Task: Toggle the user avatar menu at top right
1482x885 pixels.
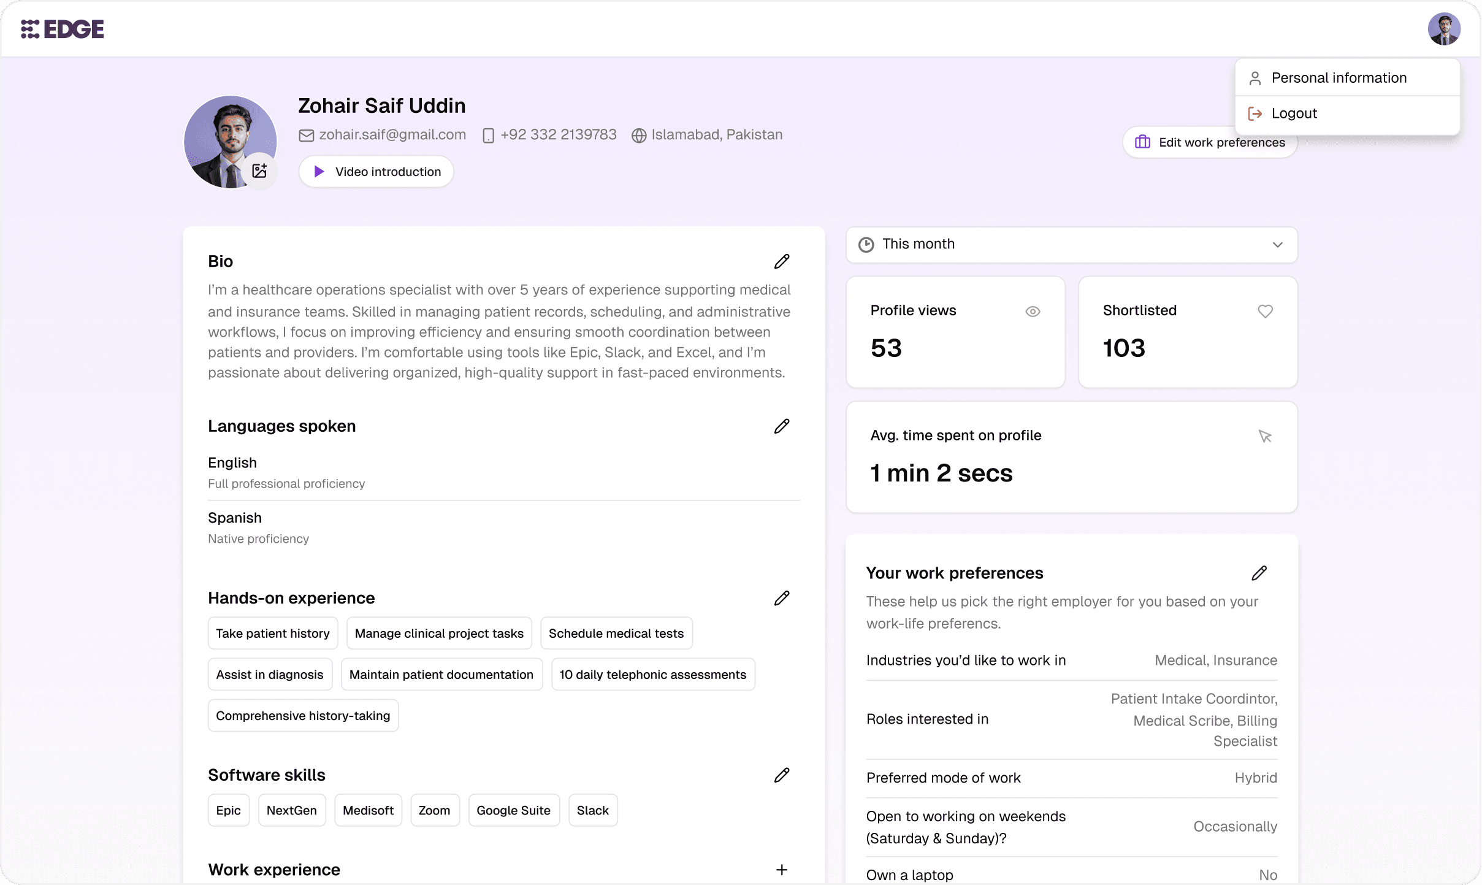Action: pyautogui.click(x=1443, y=29)
